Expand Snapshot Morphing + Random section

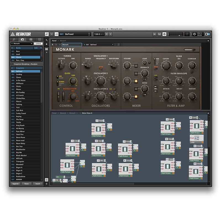[x=12, y=64]
